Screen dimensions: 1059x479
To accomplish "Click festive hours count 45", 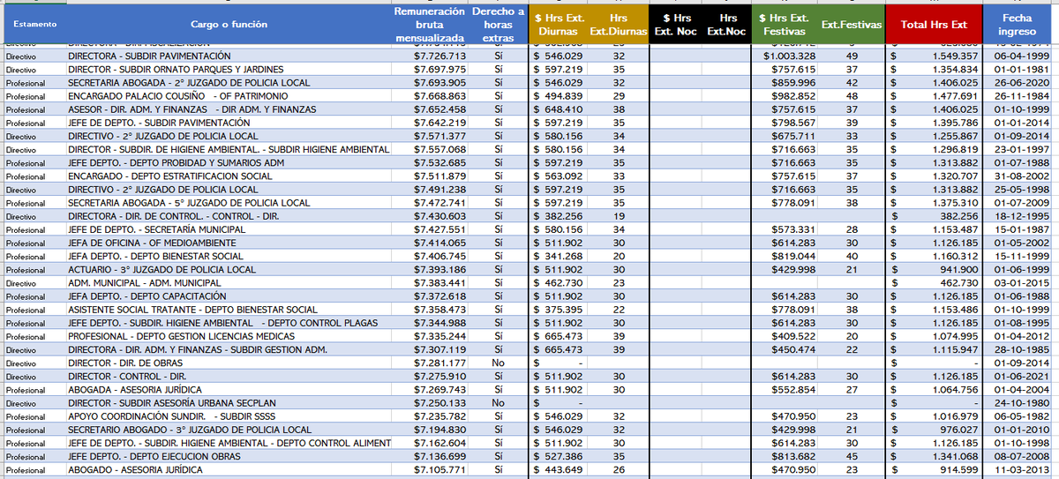I will coord(852,456).
